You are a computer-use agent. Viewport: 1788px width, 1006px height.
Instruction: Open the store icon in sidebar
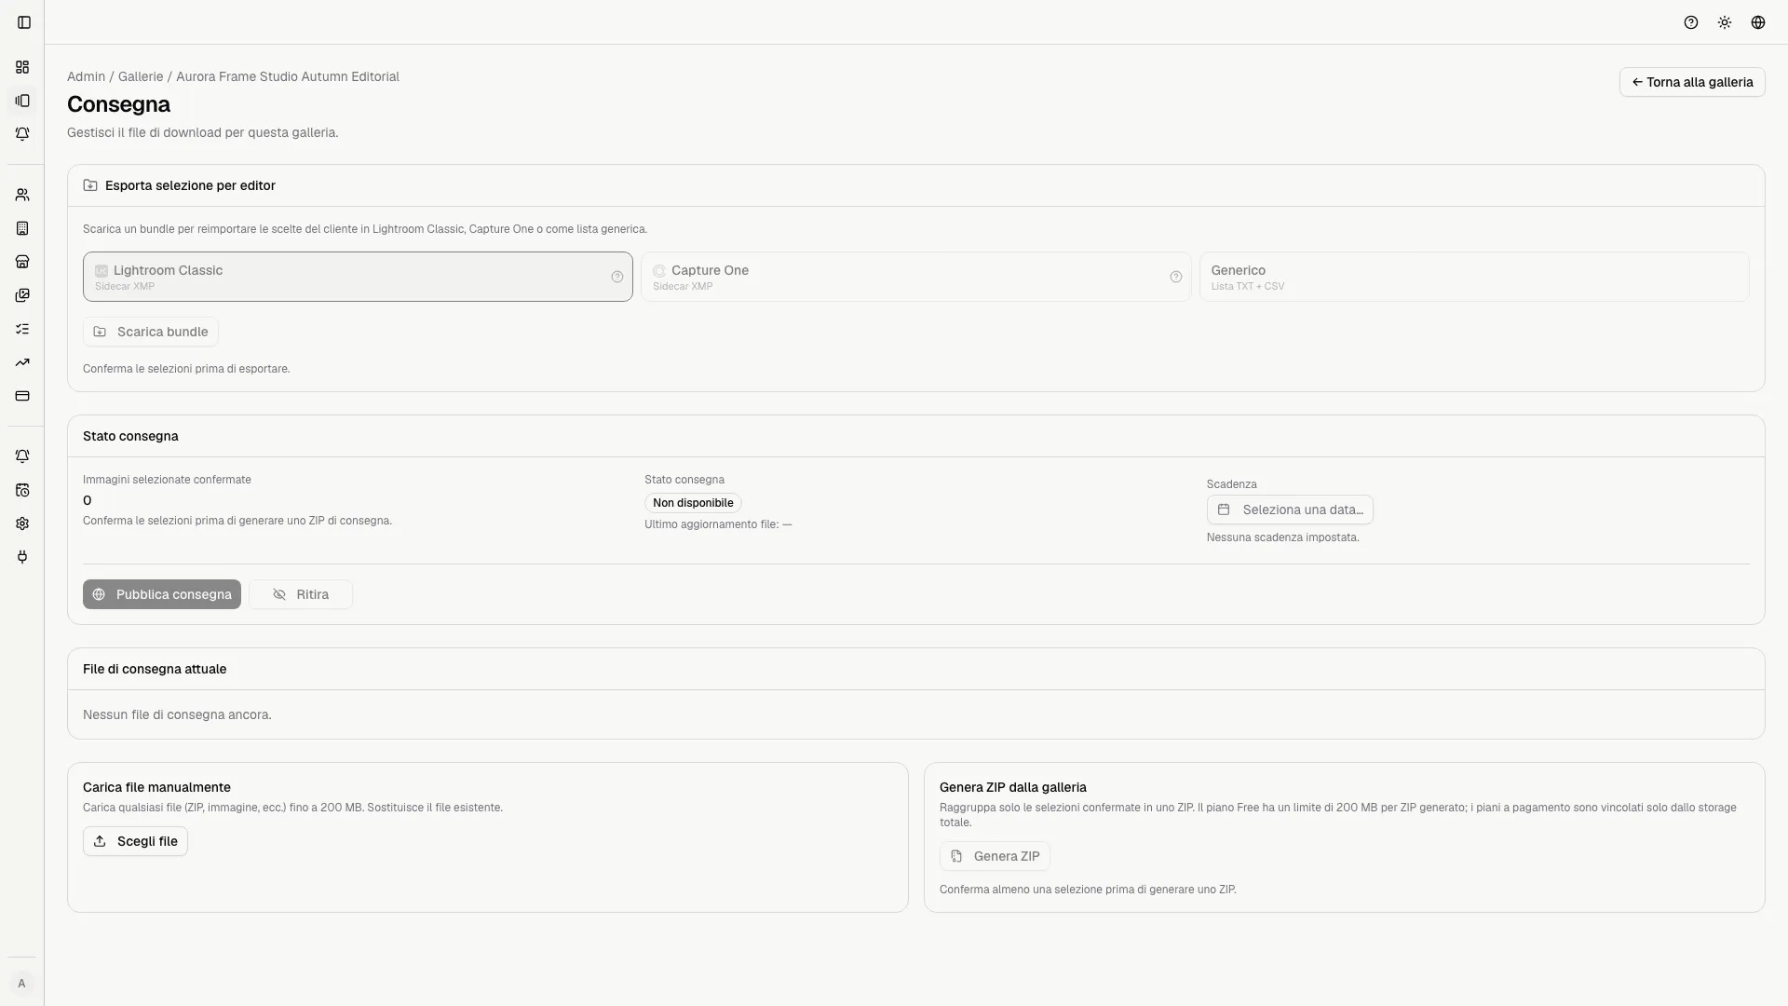pyautogui.click(x=22, y=262)
